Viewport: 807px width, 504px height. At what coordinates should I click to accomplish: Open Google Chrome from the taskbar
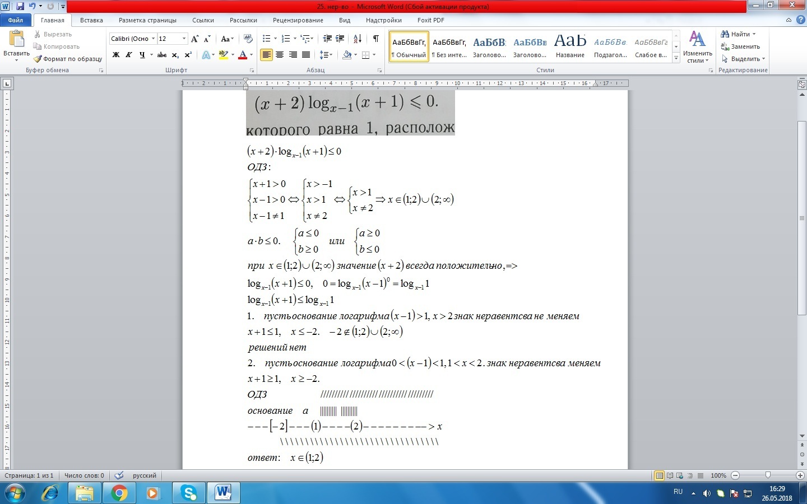(x=119, y=493)
